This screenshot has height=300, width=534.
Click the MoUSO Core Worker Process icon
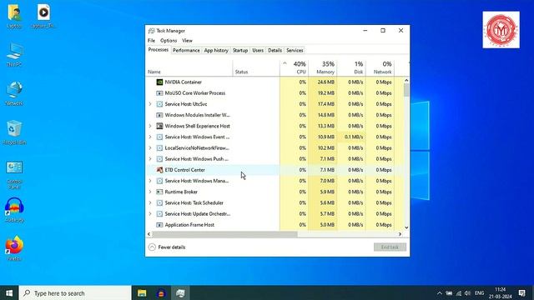click(159, 92)
